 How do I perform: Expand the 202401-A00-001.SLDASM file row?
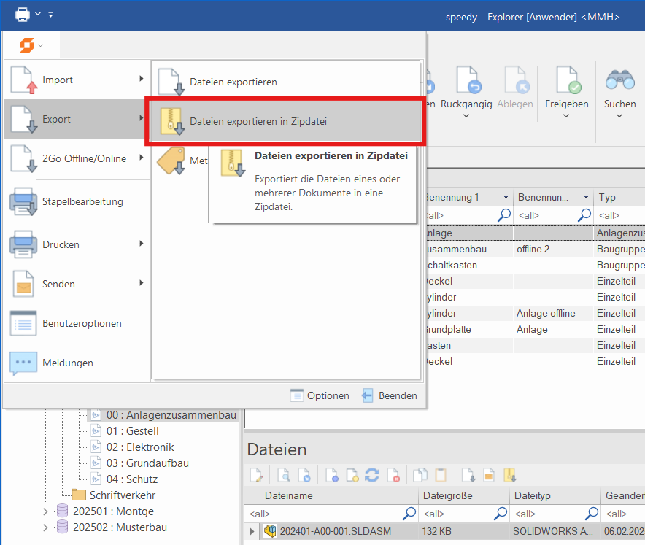(252, 531)
